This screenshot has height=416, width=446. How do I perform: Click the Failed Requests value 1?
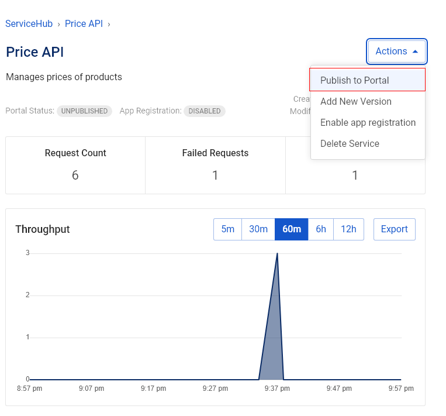[215, 175]
